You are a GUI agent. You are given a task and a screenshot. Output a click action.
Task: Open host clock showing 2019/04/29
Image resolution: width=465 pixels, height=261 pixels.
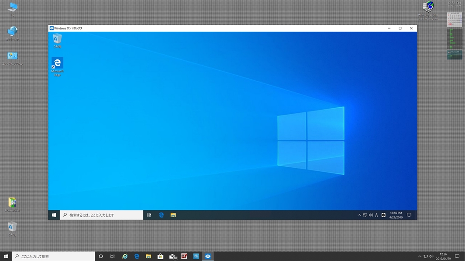[443, 256]
